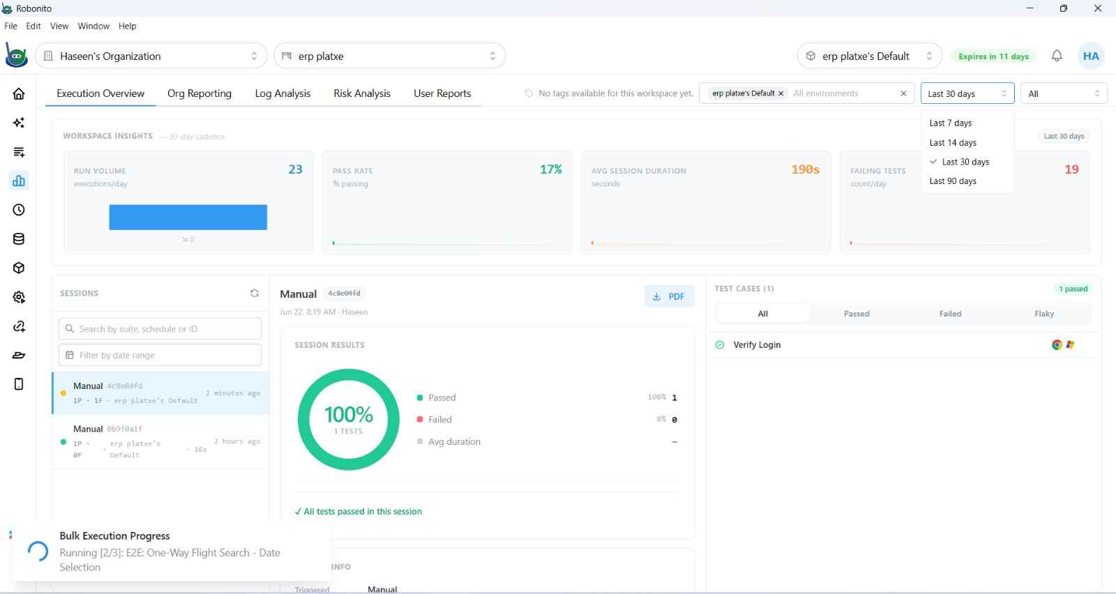1116x594 pixels.
Task: Open the cube icon in sidebar
Action: (19, 268)
